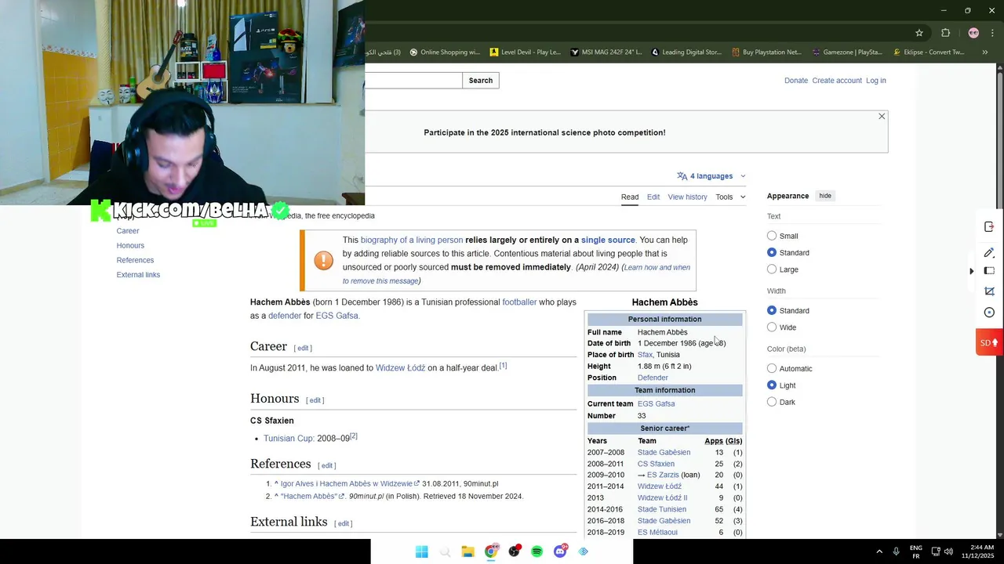
Task: Close the science photo competition banner
Action: [x=882, y=117]
